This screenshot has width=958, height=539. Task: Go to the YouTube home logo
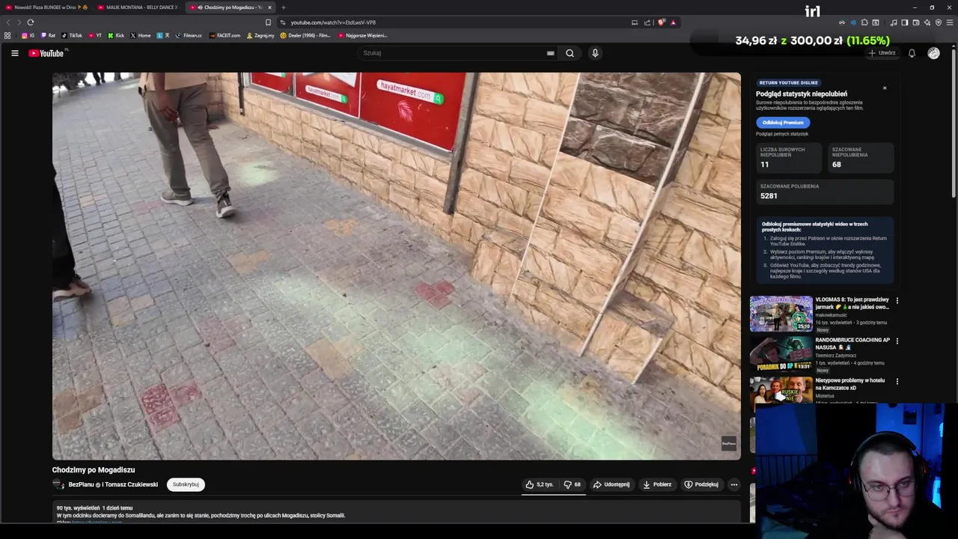[x=46, y=53]
